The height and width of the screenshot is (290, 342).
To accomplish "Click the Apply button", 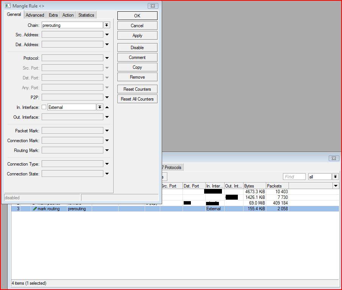I will [137, 36].
